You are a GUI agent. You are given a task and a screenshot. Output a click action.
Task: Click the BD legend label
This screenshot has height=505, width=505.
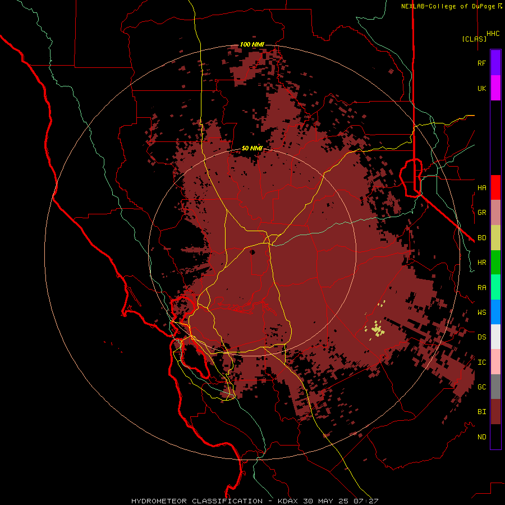coord(482,238)
